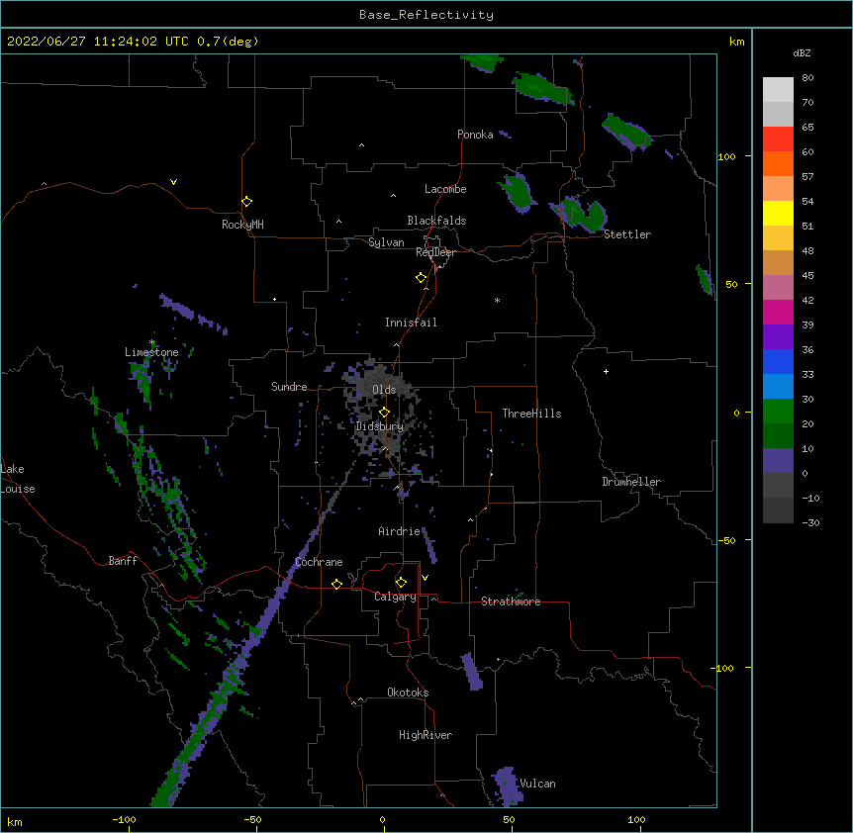Screen dimensions: 853x833
Task: Click the Sylvan label
Action: tap(386, 242)
